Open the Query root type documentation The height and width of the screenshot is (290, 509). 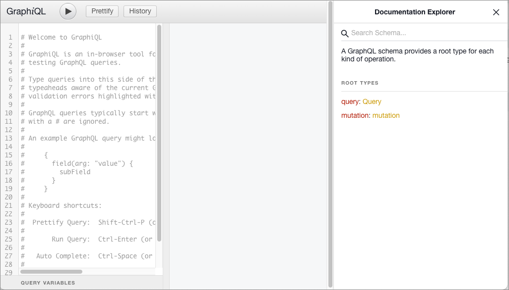(x=372, y=101)
